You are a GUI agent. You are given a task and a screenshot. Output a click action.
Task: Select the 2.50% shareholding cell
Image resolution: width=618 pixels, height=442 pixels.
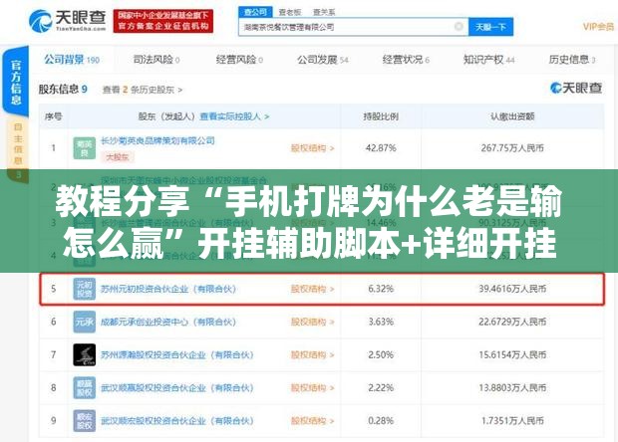pyautogui.click(x=381, y=355)
